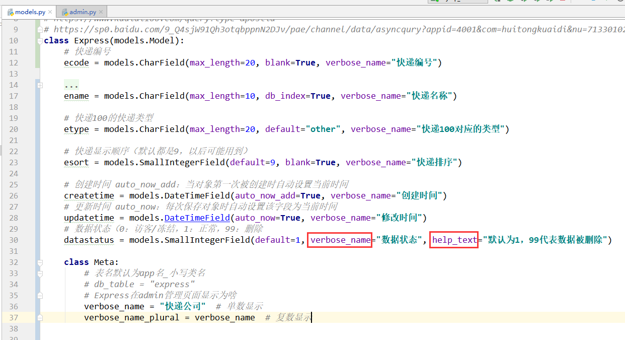Click the 'esort' variable on line 23
Viewport: 625px width, 340px height.
tap(76, 163)
